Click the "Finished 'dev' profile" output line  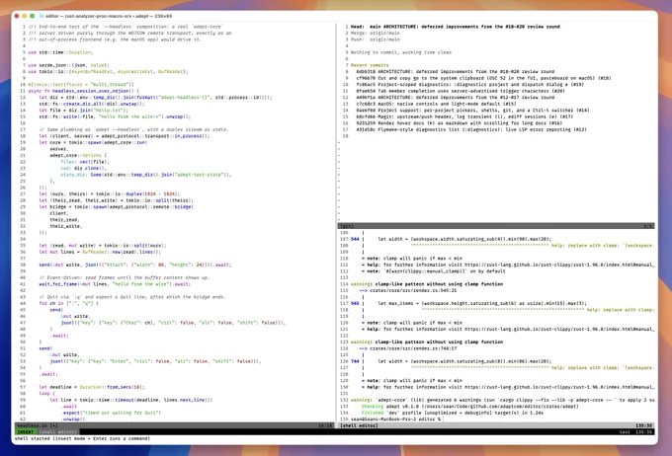tap(453, 413)
